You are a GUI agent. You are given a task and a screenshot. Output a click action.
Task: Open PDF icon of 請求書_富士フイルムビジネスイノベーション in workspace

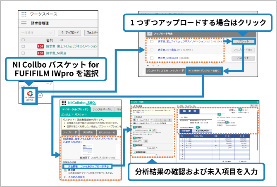[41, 46]
